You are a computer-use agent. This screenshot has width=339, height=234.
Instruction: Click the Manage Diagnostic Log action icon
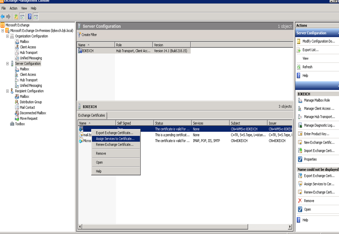click(300, 125)
